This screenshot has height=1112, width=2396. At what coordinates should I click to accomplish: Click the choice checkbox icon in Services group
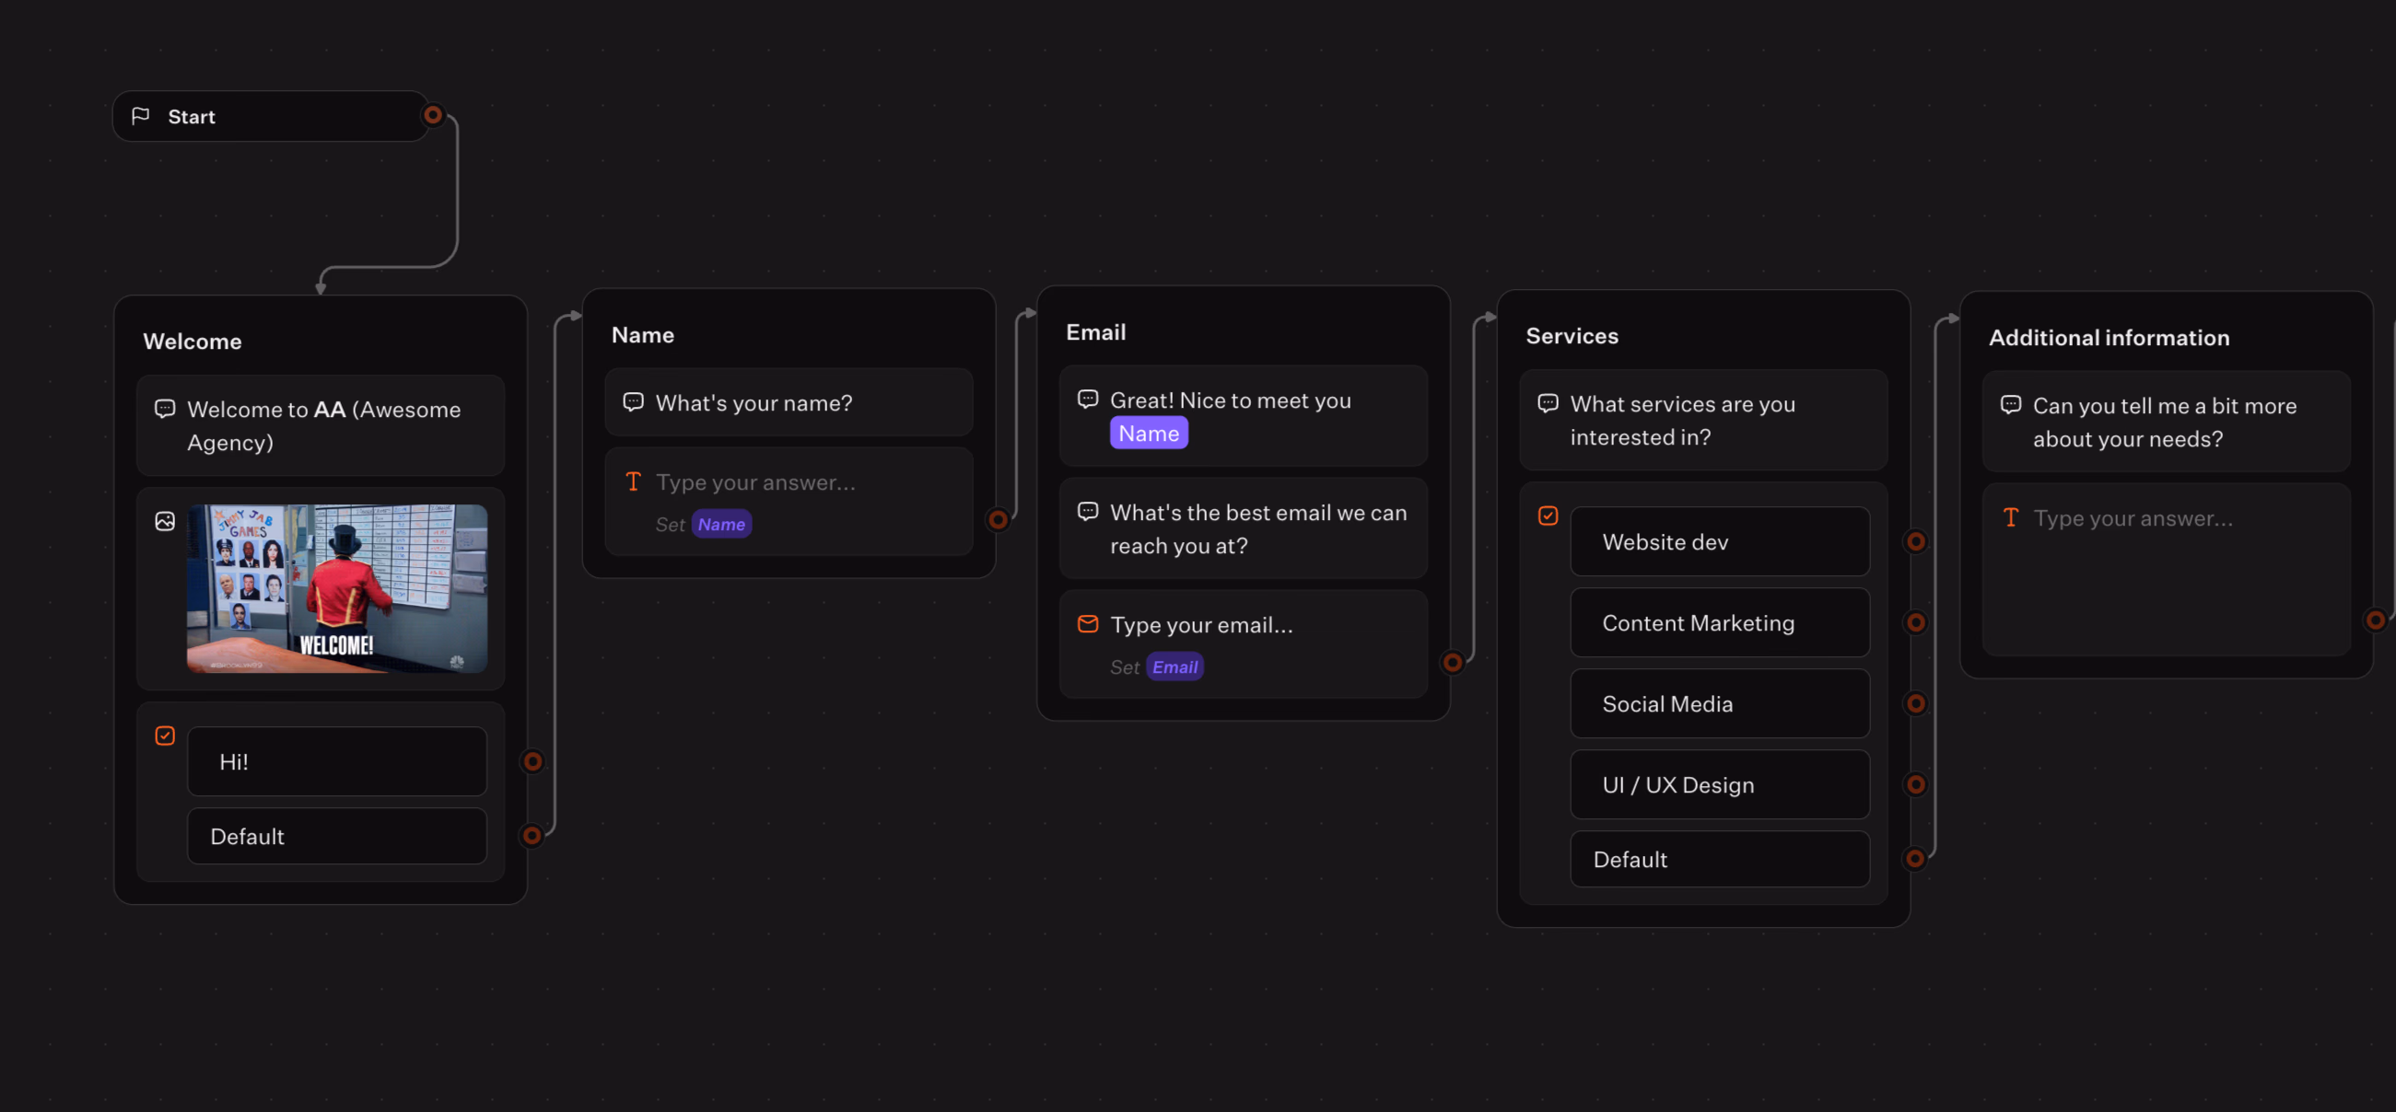point(1548,516)
